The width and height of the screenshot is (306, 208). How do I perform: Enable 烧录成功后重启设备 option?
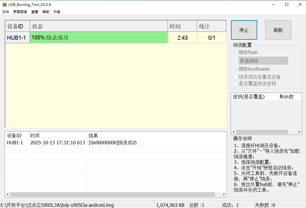pos(236,77)
